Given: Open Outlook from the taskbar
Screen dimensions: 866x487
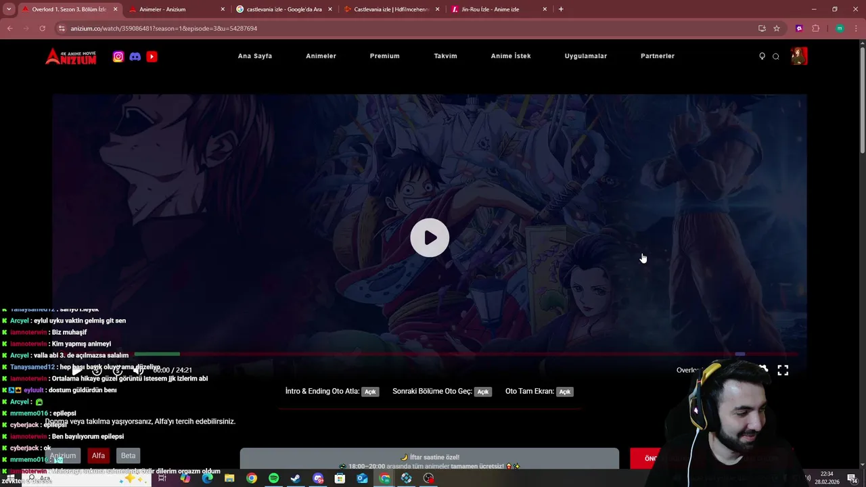Looking at the screenshot, I should click(x=362, y=478).
